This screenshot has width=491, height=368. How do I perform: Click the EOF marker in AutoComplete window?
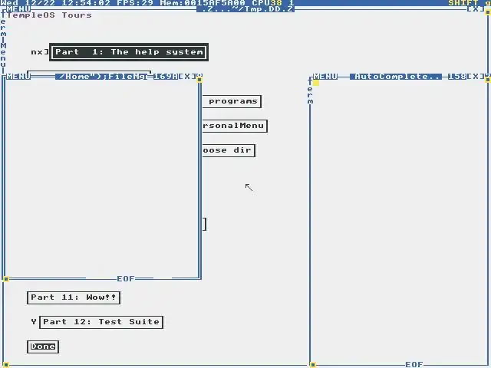pos(414,365)
